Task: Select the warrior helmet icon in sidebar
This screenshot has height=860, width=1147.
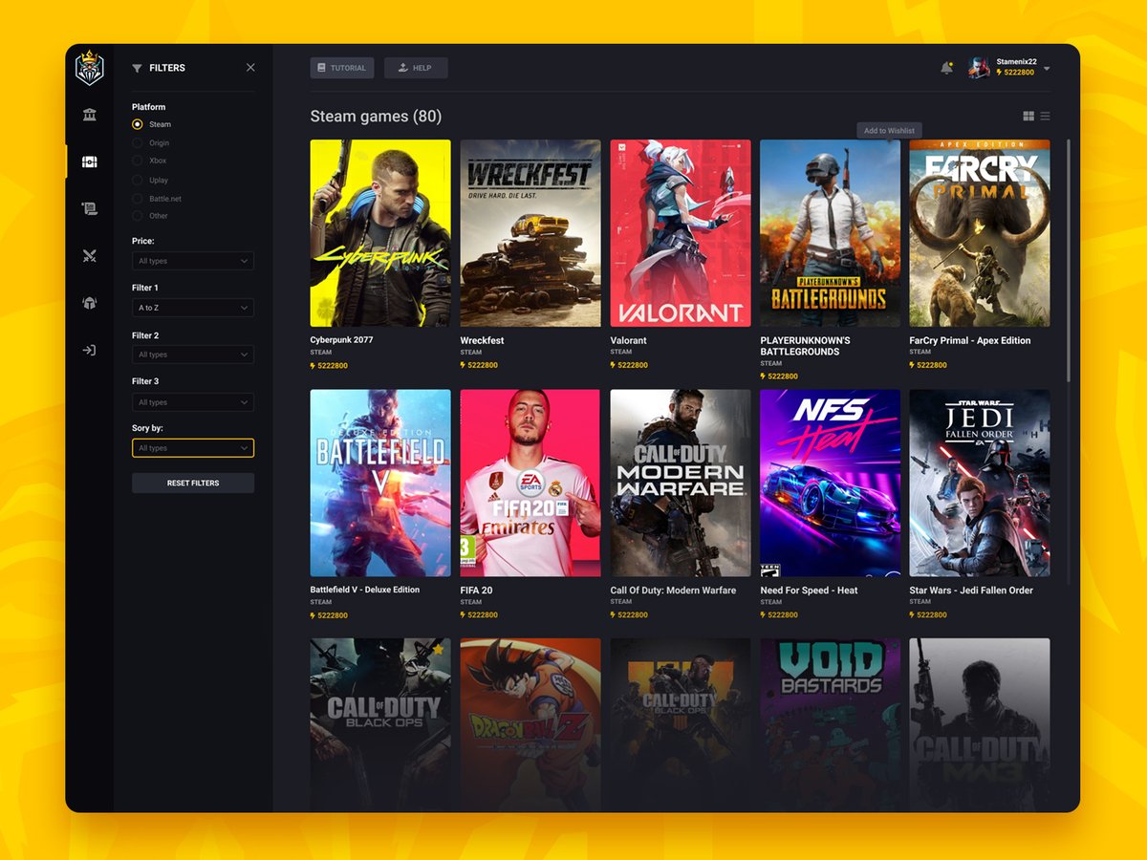Action: (88, 303)
